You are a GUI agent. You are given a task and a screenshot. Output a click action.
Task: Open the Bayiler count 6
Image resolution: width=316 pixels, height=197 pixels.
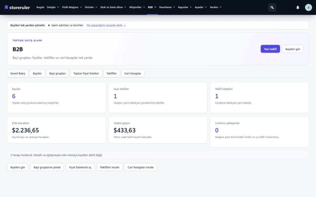14,96
